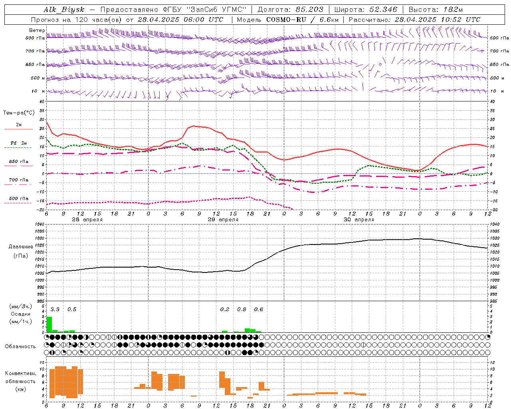The image size is (511, 409).
Task: Click the Td 2м dew point legend
Action: click(x=19, y=143)
